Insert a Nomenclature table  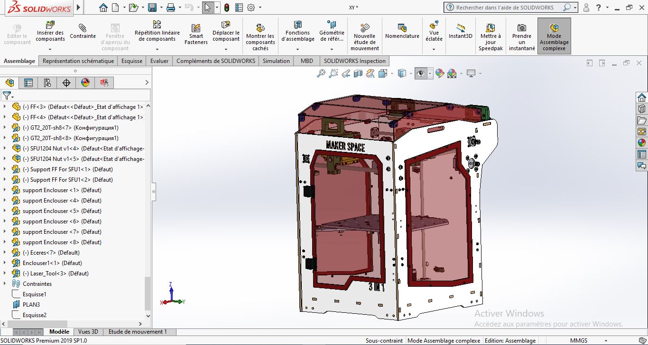click(x=402, y=31)
